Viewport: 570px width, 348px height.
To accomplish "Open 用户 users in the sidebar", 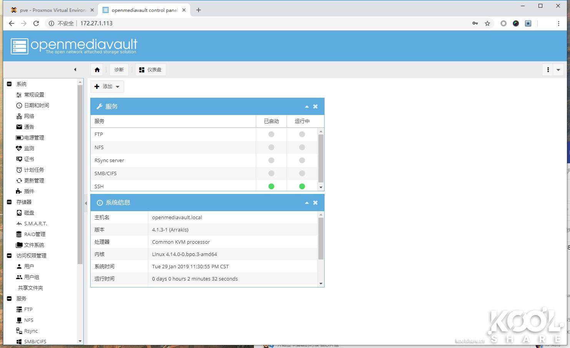I will (25, 266).
